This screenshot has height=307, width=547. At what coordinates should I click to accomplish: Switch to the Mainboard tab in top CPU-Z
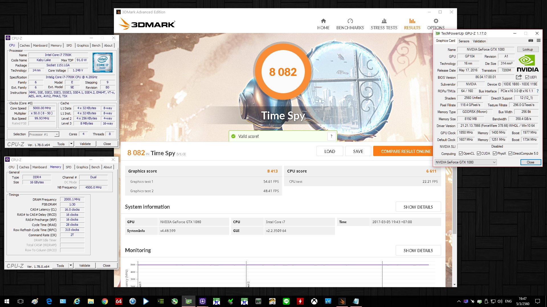tap(40, 45)
